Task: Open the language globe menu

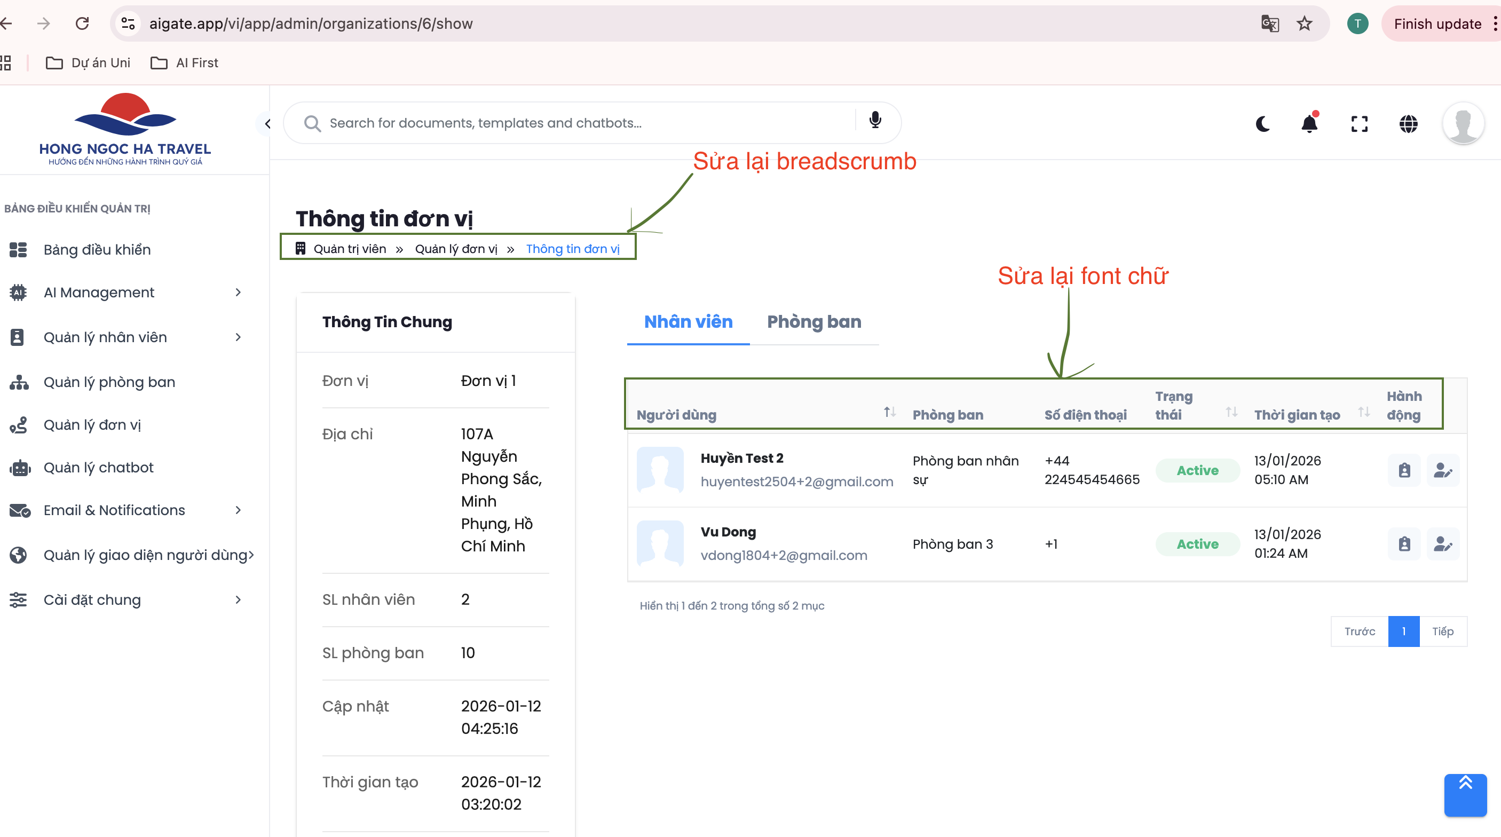Action: tap(1408, 123)
